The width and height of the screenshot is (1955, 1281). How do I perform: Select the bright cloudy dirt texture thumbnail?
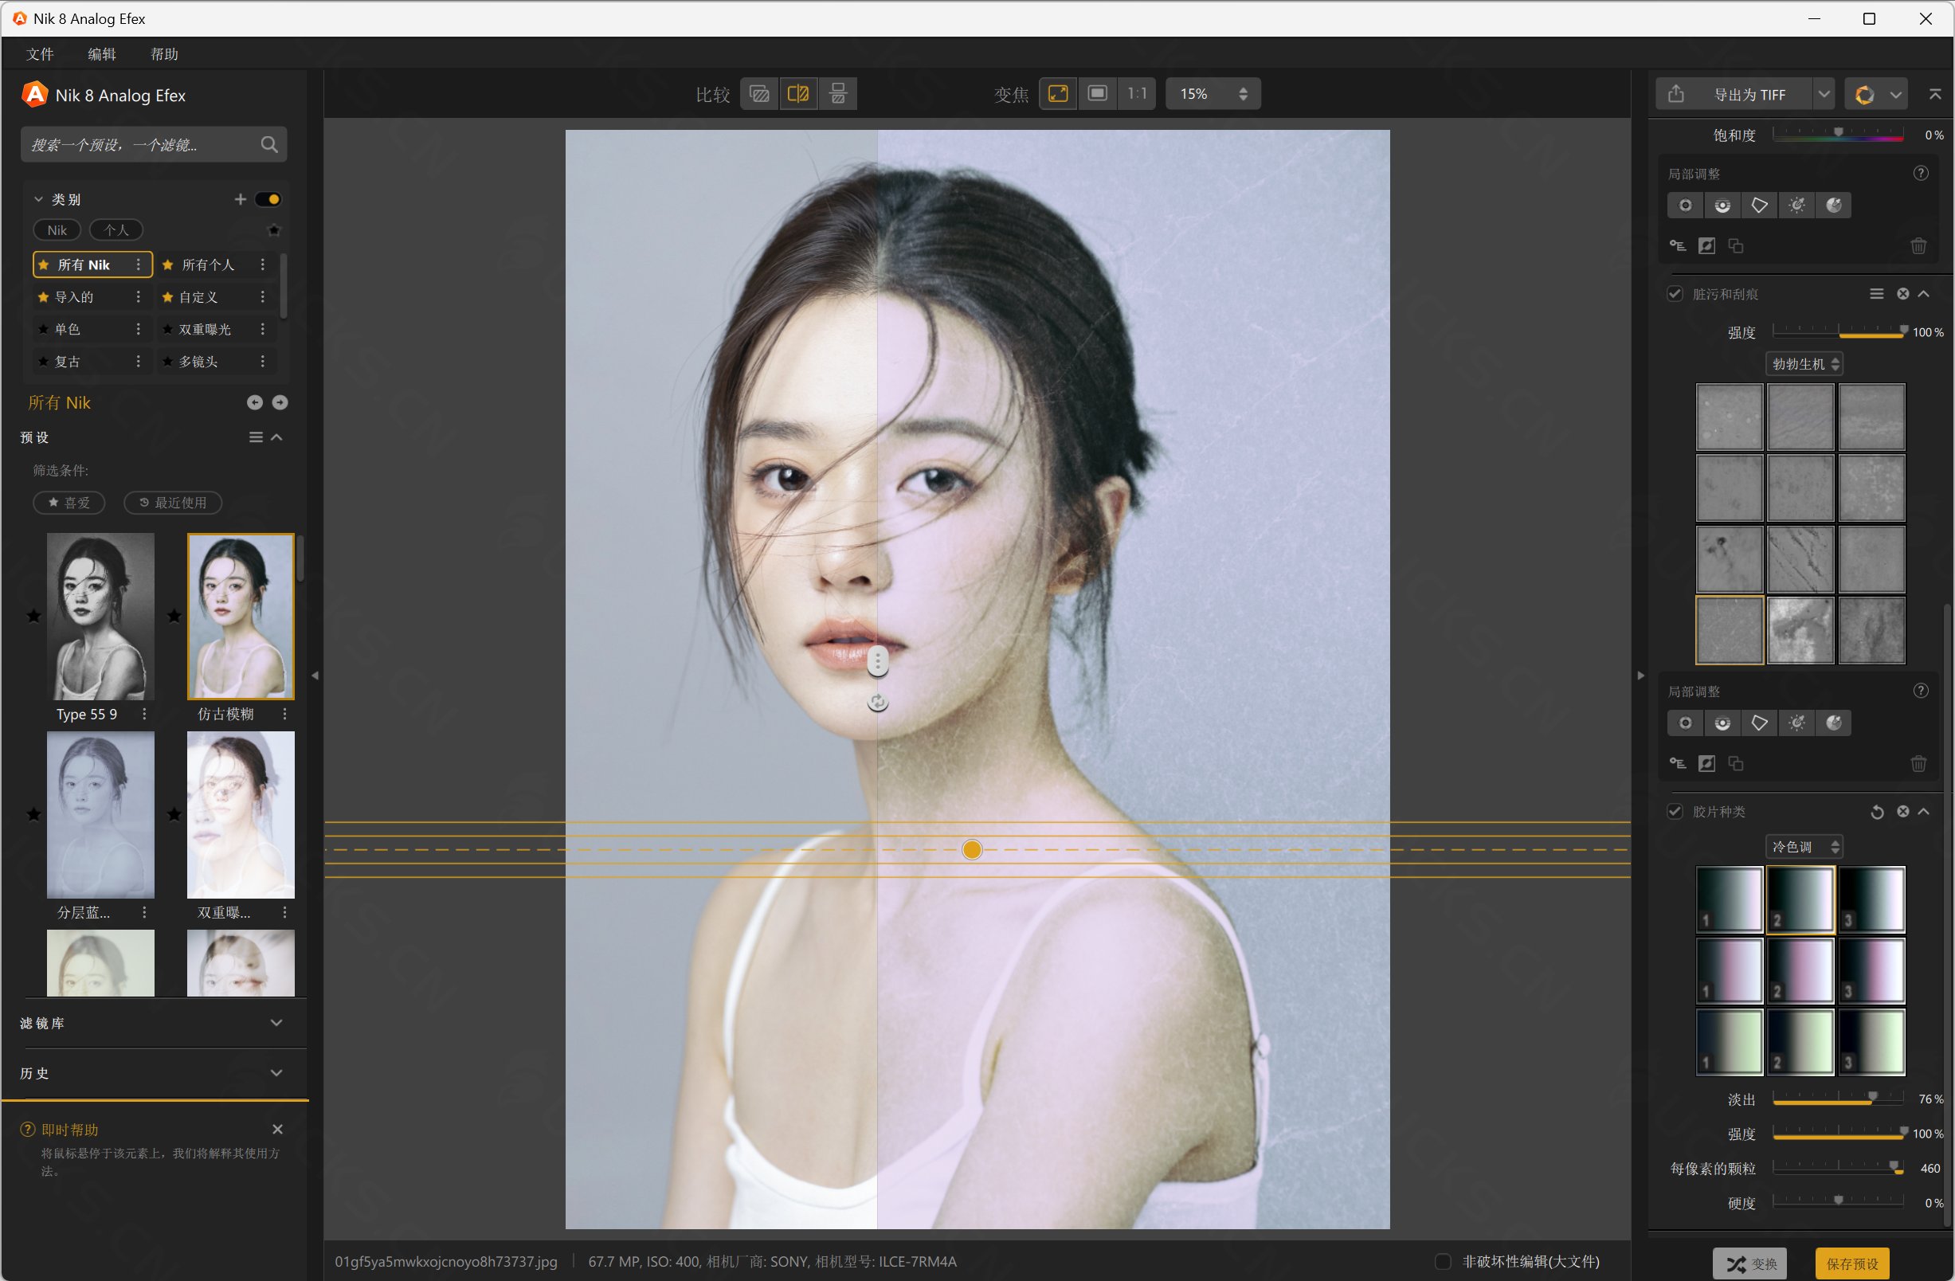(1800, 630)
